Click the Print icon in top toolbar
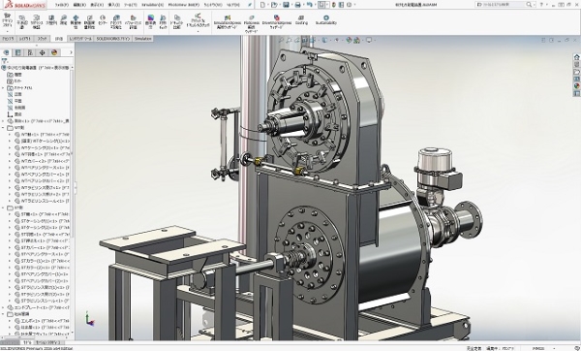581x351 pixels. pyautogui.click(x=297, y=5)
